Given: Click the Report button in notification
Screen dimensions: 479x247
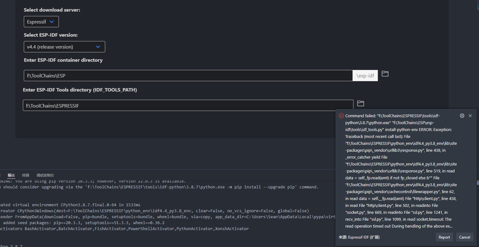Looking at the screenshot, I should tap(444, 237).
